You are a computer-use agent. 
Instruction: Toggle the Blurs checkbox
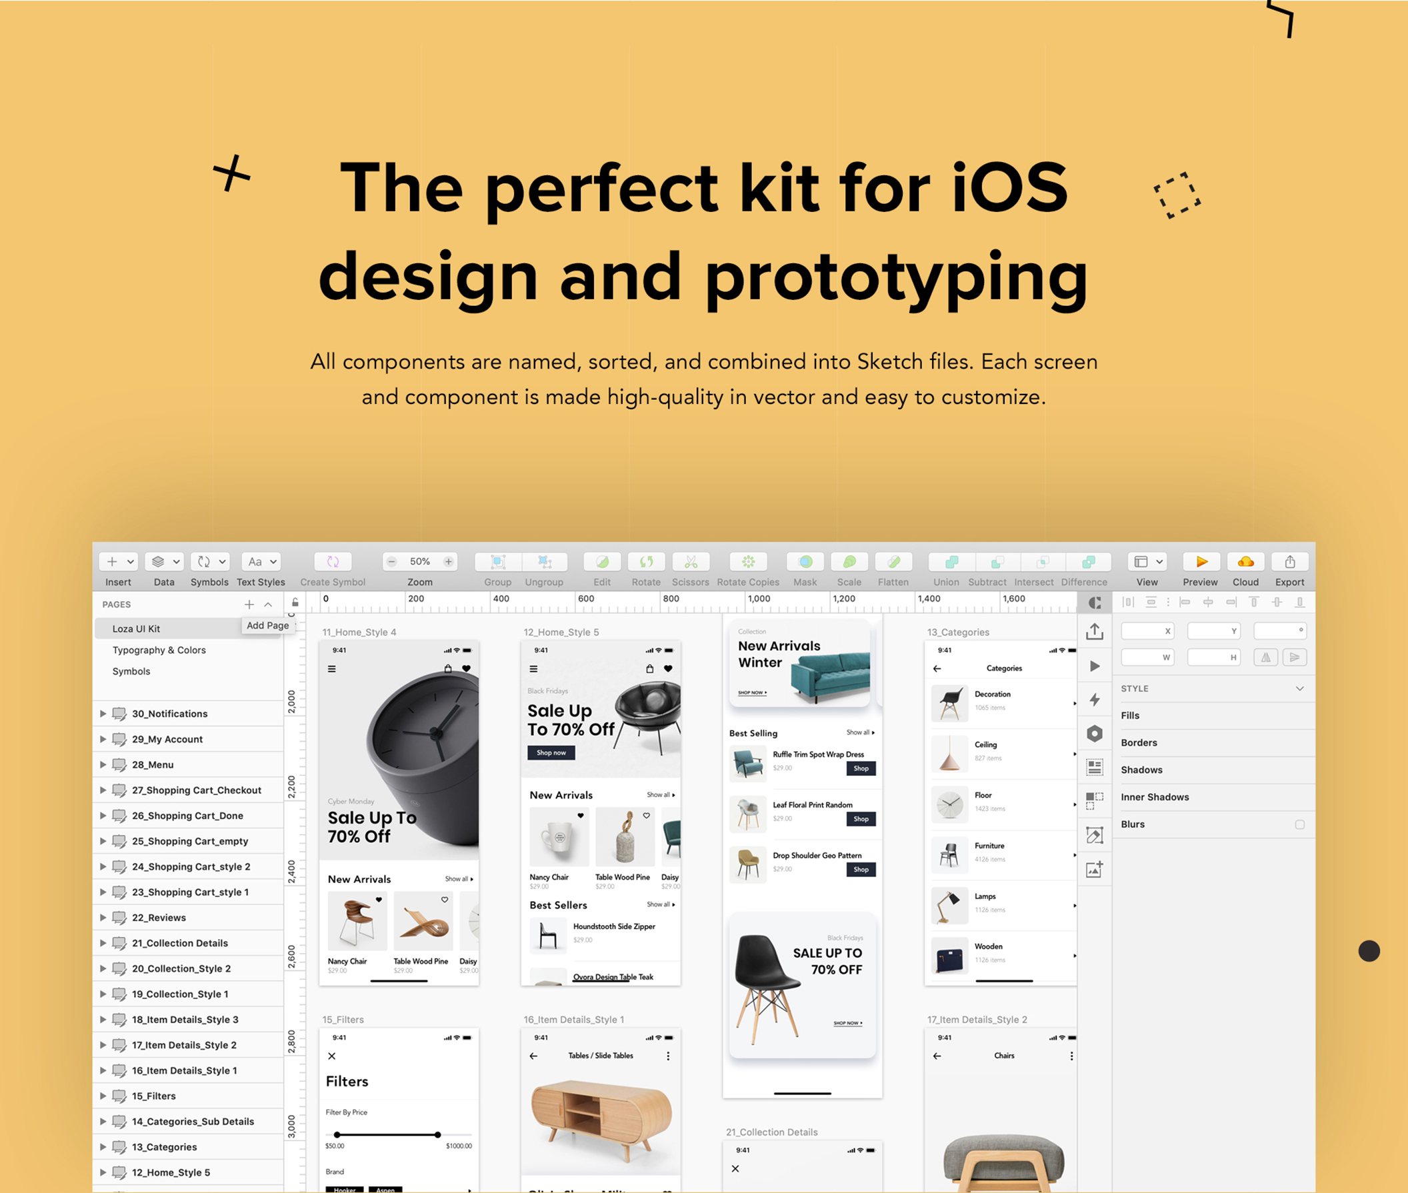tap(1299, 824)
